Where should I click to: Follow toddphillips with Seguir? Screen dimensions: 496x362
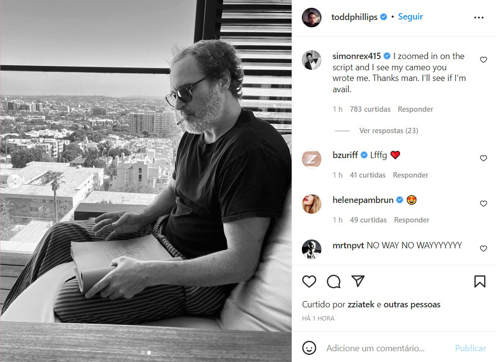click(x=410, y=17)
